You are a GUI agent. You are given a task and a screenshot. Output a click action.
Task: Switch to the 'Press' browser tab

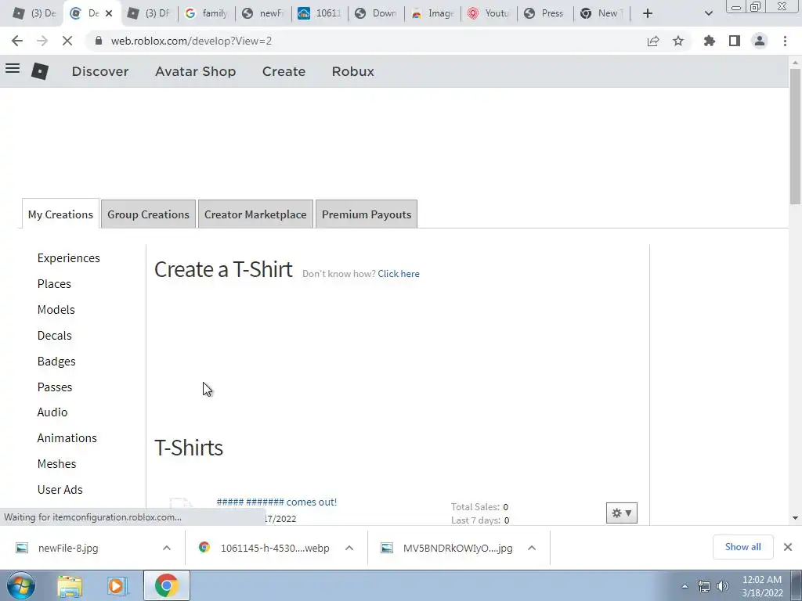pos(545,13)
